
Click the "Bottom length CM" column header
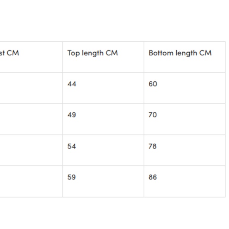point(180,53)
